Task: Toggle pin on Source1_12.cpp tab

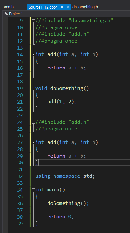Action: 62,7
